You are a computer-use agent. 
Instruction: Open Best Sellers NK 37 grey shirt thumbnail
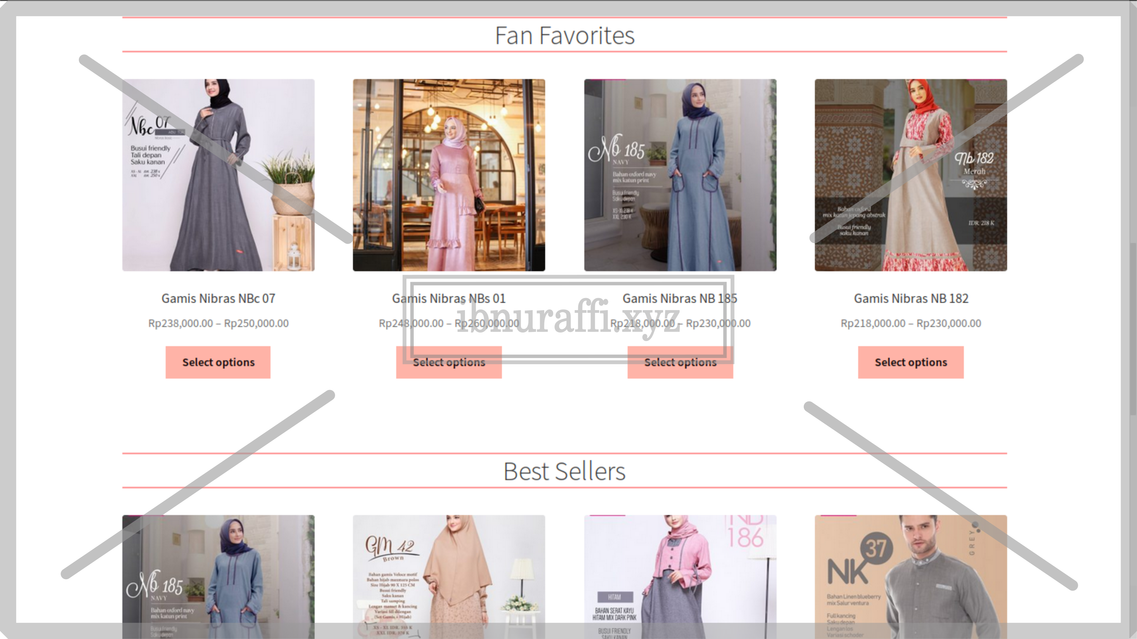(x=911, y=569)
